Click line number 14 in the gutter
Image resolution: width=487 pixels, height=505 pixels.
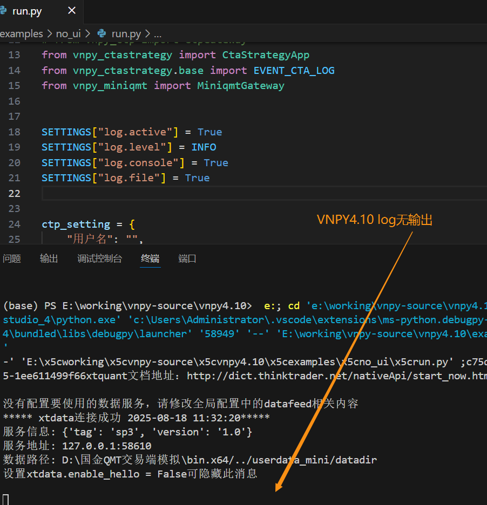click(x=14, y=71)
